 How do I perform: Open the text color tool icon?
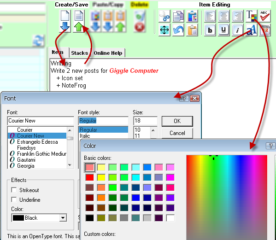click(252, 16)
